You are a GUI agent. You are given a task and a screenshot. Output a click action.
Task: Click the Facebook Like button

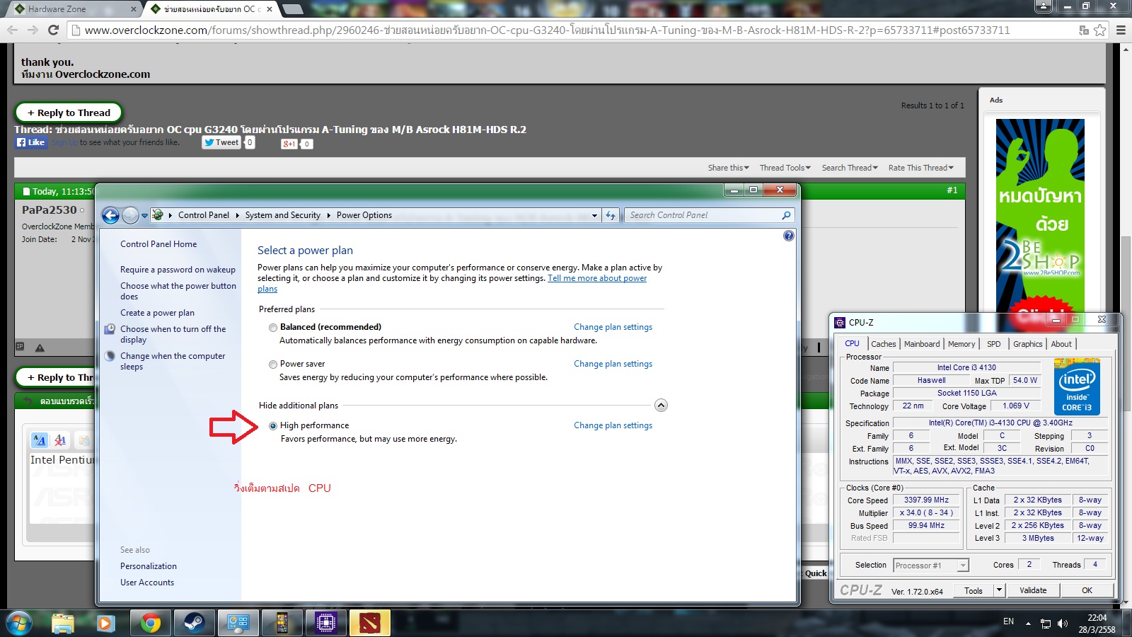tap(30, 142)
